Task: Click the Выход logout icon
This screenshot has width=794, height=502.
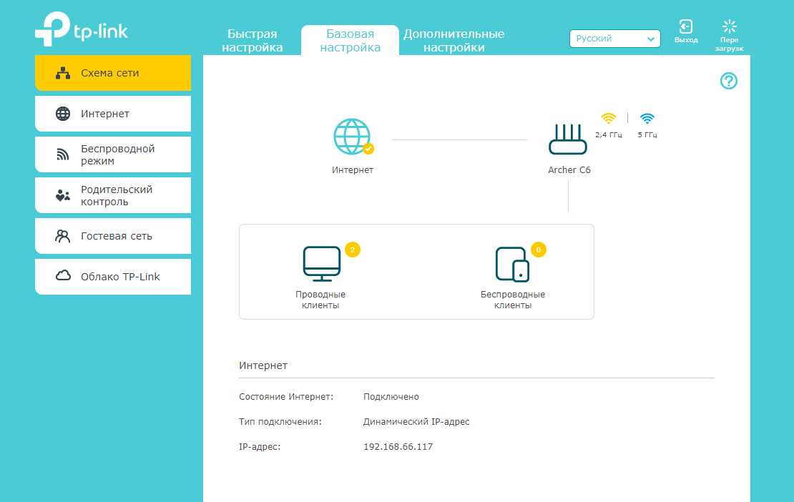Action: tap(685, 28)
